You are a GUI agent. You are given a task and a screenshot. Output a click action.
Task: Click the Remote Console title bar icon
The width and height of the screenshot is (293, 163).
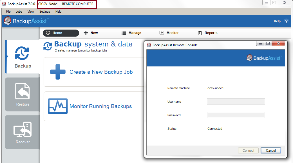[149, 45]
